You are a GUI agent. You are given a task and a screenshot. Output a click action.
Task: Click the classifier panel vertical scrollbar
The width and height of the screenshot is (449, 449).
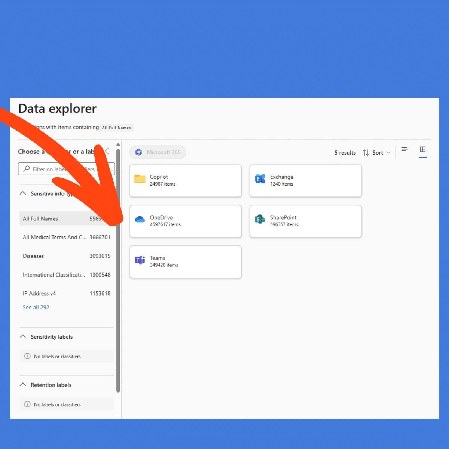[x=118, y=270]
